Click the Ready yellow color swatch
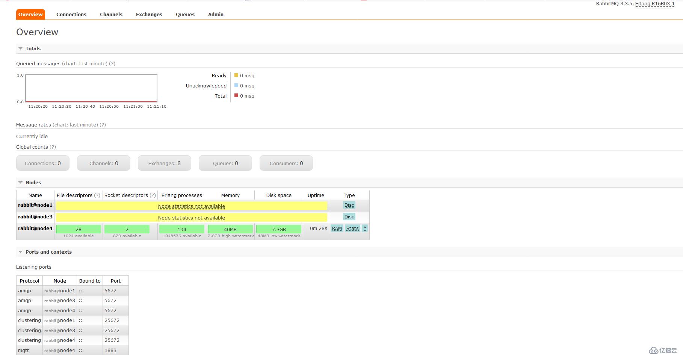Image resolution: width=683 pixels, height=355 pixels. pos(236,75)
